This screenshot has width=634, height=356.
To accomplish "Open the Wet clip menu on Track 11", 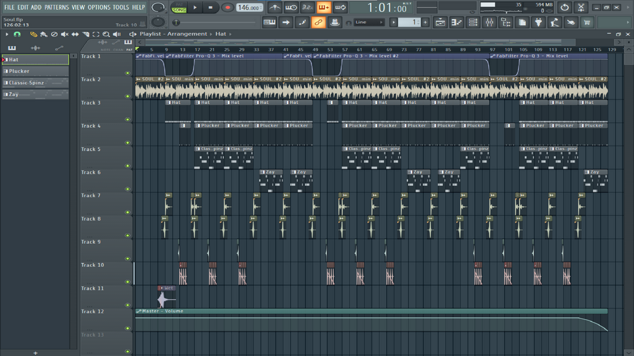I will tap(161, 288).
